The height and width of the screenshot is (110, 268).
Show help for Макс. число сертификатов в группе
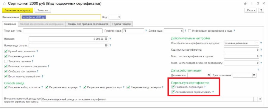pos(261,56)
